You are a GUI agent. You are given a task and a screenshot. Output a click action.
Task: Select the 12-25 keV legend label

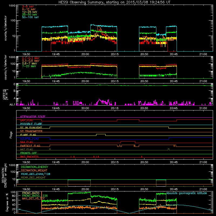30,12
